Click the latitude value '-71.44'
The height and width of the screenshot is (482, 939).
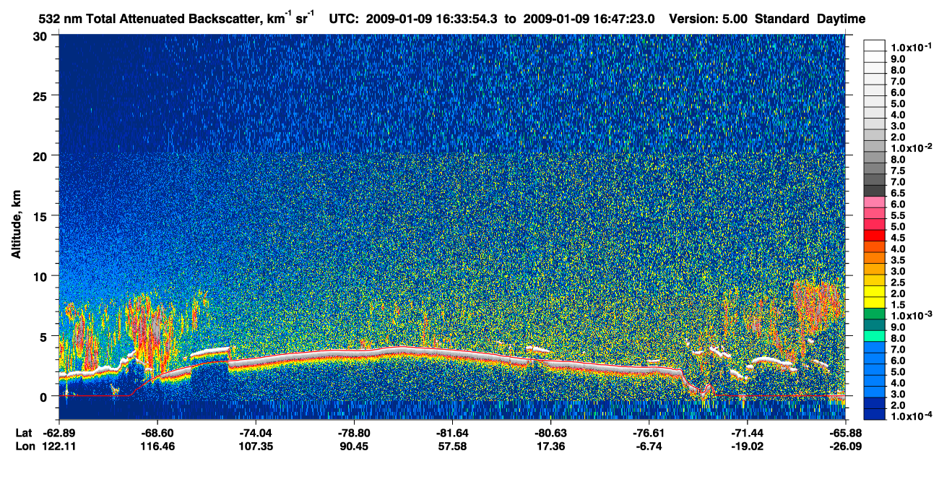[747, 432]
